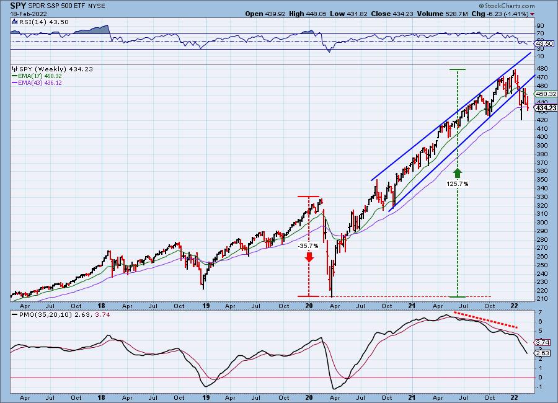Image resolution: width=558 pixels, height=403 pixels.
Task: Click the 'Low 431.82' value
Action: [x=348, y=14]
